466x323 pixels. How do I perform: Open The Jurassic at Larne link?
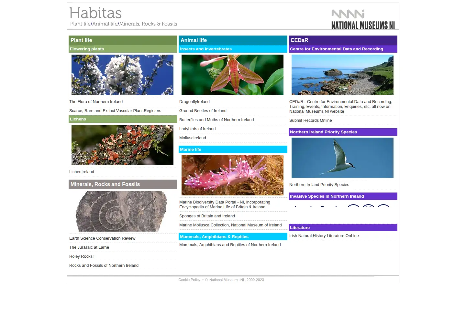click(x=89, y=247)
